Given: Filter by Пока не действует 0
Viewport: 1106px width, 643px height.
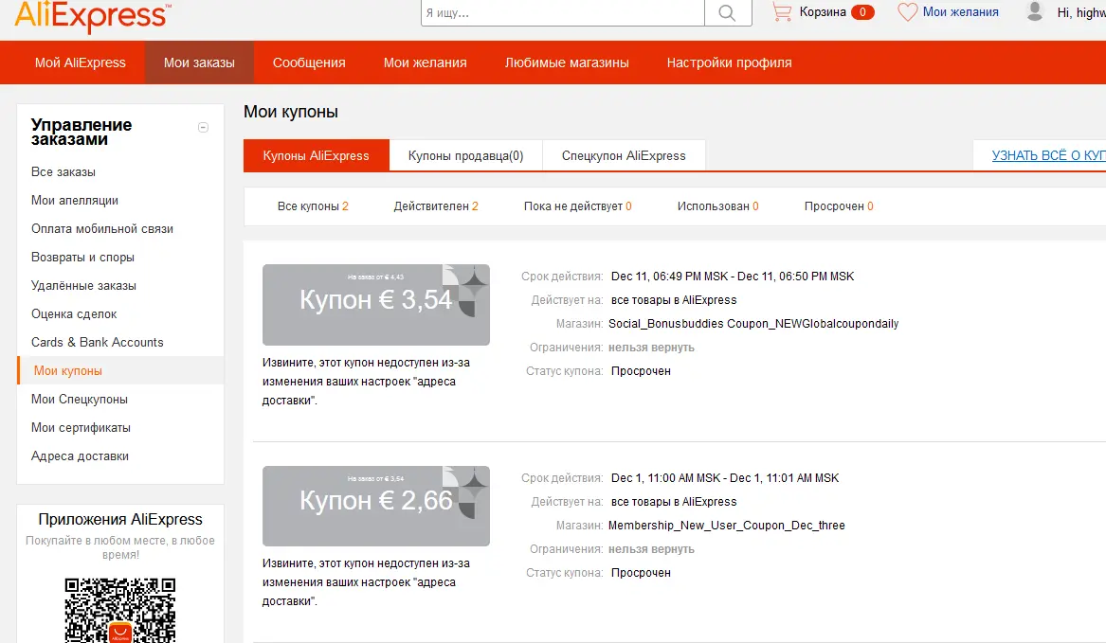Looking at the screenshot, I should pos(578,206).
